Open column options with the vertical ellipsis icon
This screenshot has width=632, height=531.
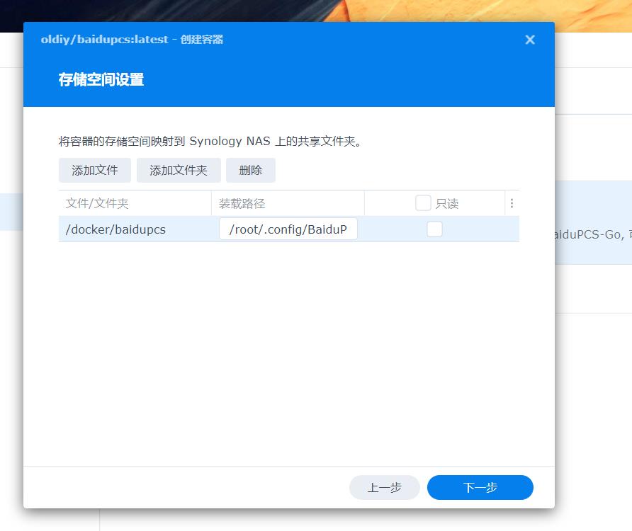click(512, 203)
